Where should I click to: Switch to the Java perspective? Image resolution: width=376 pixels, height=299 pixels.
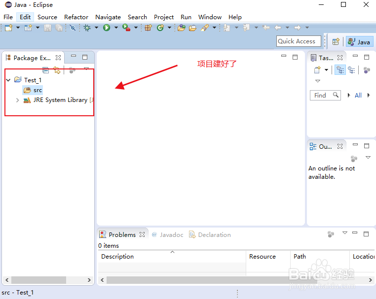359,42
